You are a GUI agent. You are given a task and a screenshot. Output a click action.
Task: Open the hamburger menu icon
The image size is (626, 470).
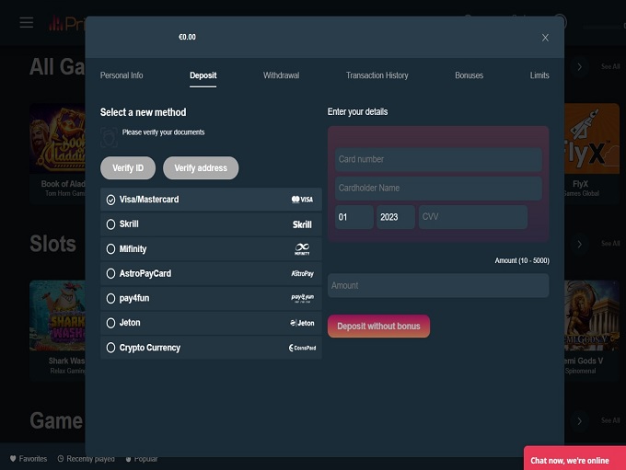tap(26, 22)
